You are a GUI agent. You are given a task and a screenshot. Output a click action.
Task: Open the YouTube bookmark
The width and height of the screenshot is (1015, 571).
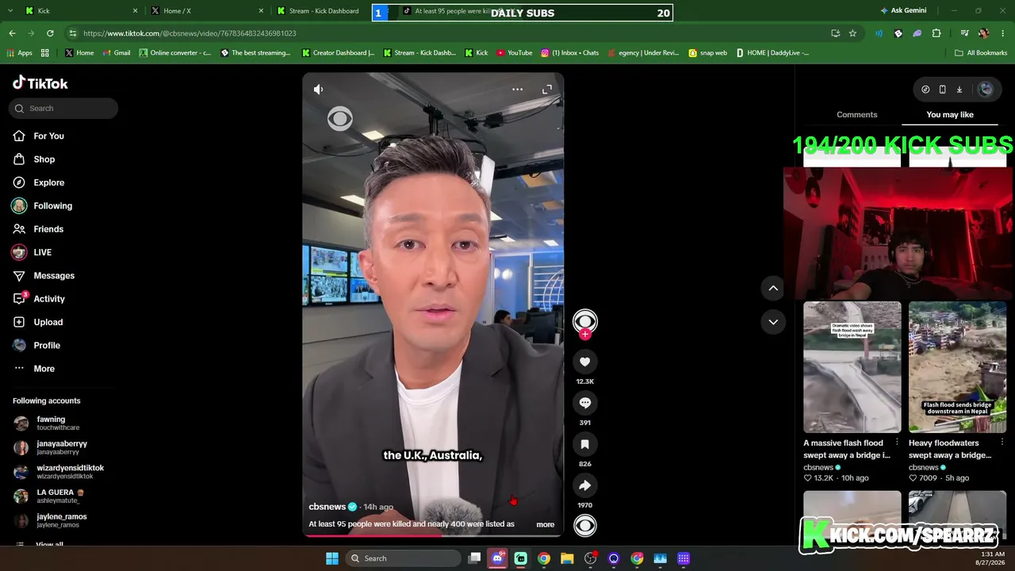click(514, 53)
